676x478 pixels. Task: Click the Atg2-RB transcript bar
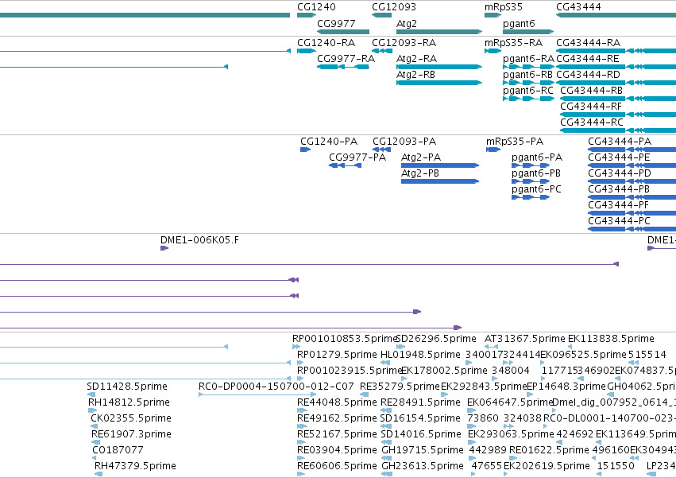439,83
